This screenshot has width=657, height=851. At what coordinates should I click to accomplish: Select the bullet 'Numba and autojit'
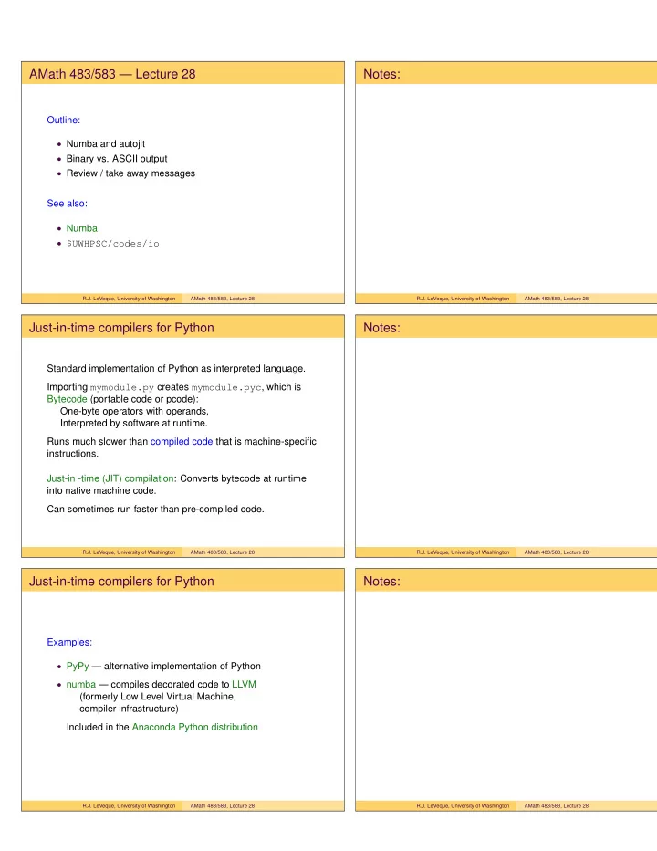point(106,144)
